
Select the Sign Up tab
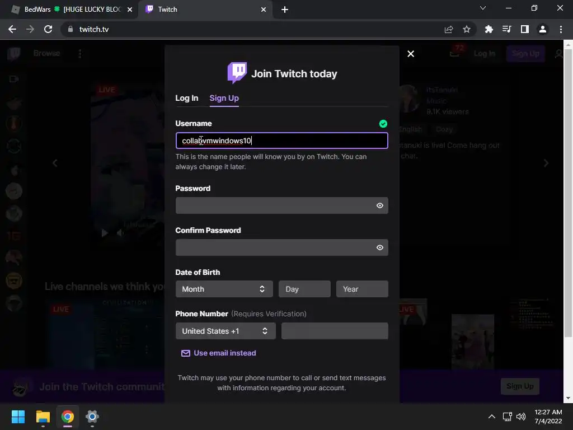pos(224,98)
